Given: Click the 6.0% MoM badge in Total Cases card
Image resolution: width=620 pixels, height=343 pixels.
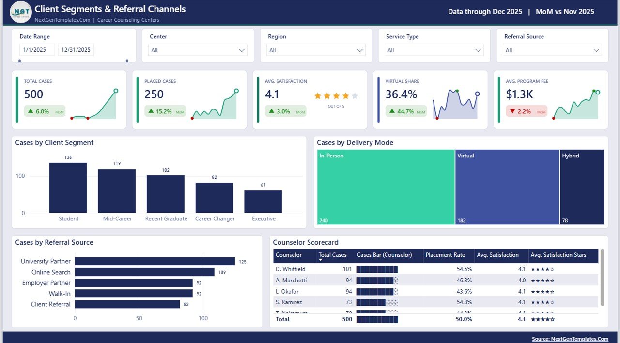Looking at the screenshot, I should (45, 111).
